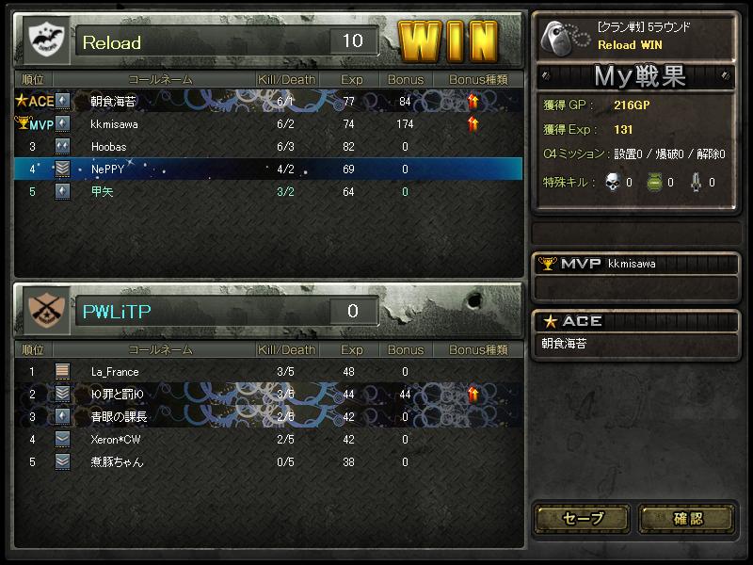Viewport: 753px width, 565px height.
Task: Select the 朝食海苔 ACE player row
Action: tap(268, 101)
